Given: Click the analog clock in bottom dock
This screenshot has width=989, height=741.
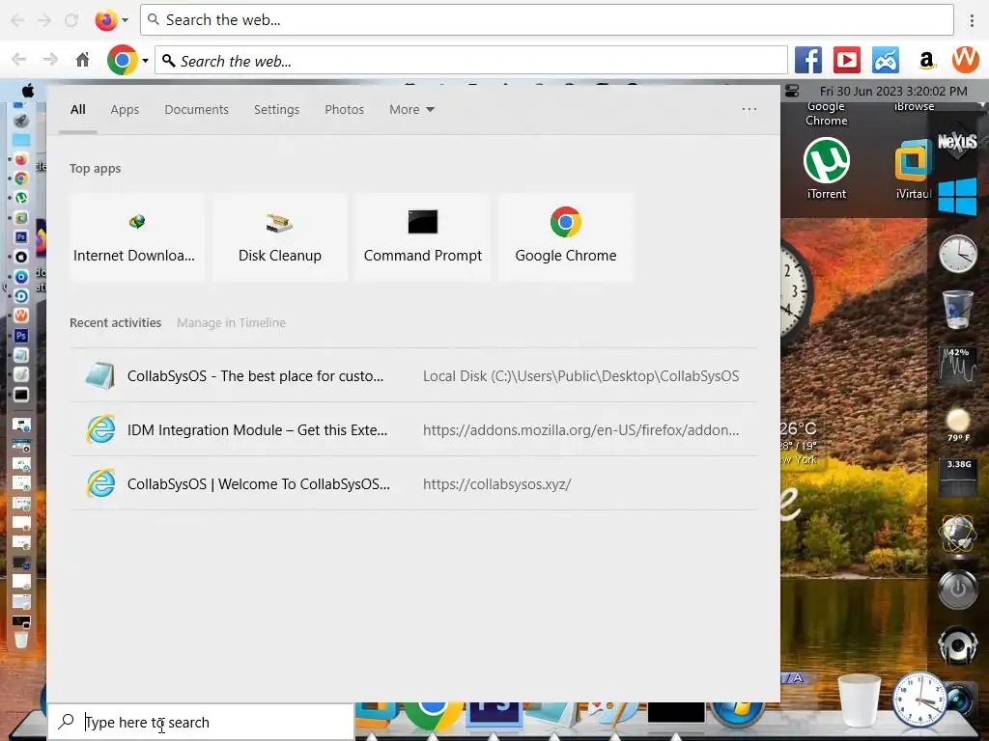Looking at the screenshot, I should (x=919, y=700).
